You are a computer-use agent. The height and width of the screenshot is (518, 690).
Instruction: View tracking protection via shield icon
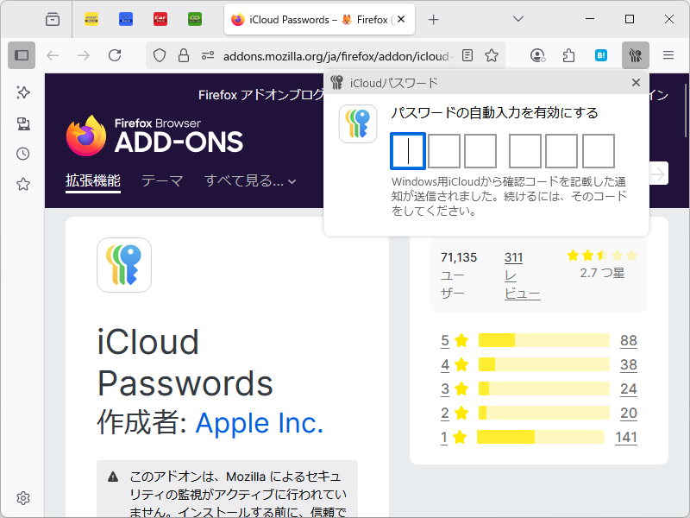tap(158, 54)
